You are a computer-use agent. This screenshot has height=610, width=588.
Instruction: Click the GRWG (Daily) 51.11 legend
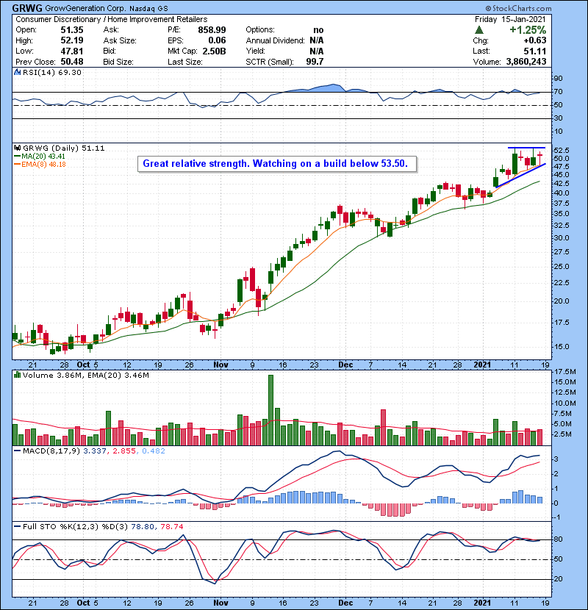point(63,148)
